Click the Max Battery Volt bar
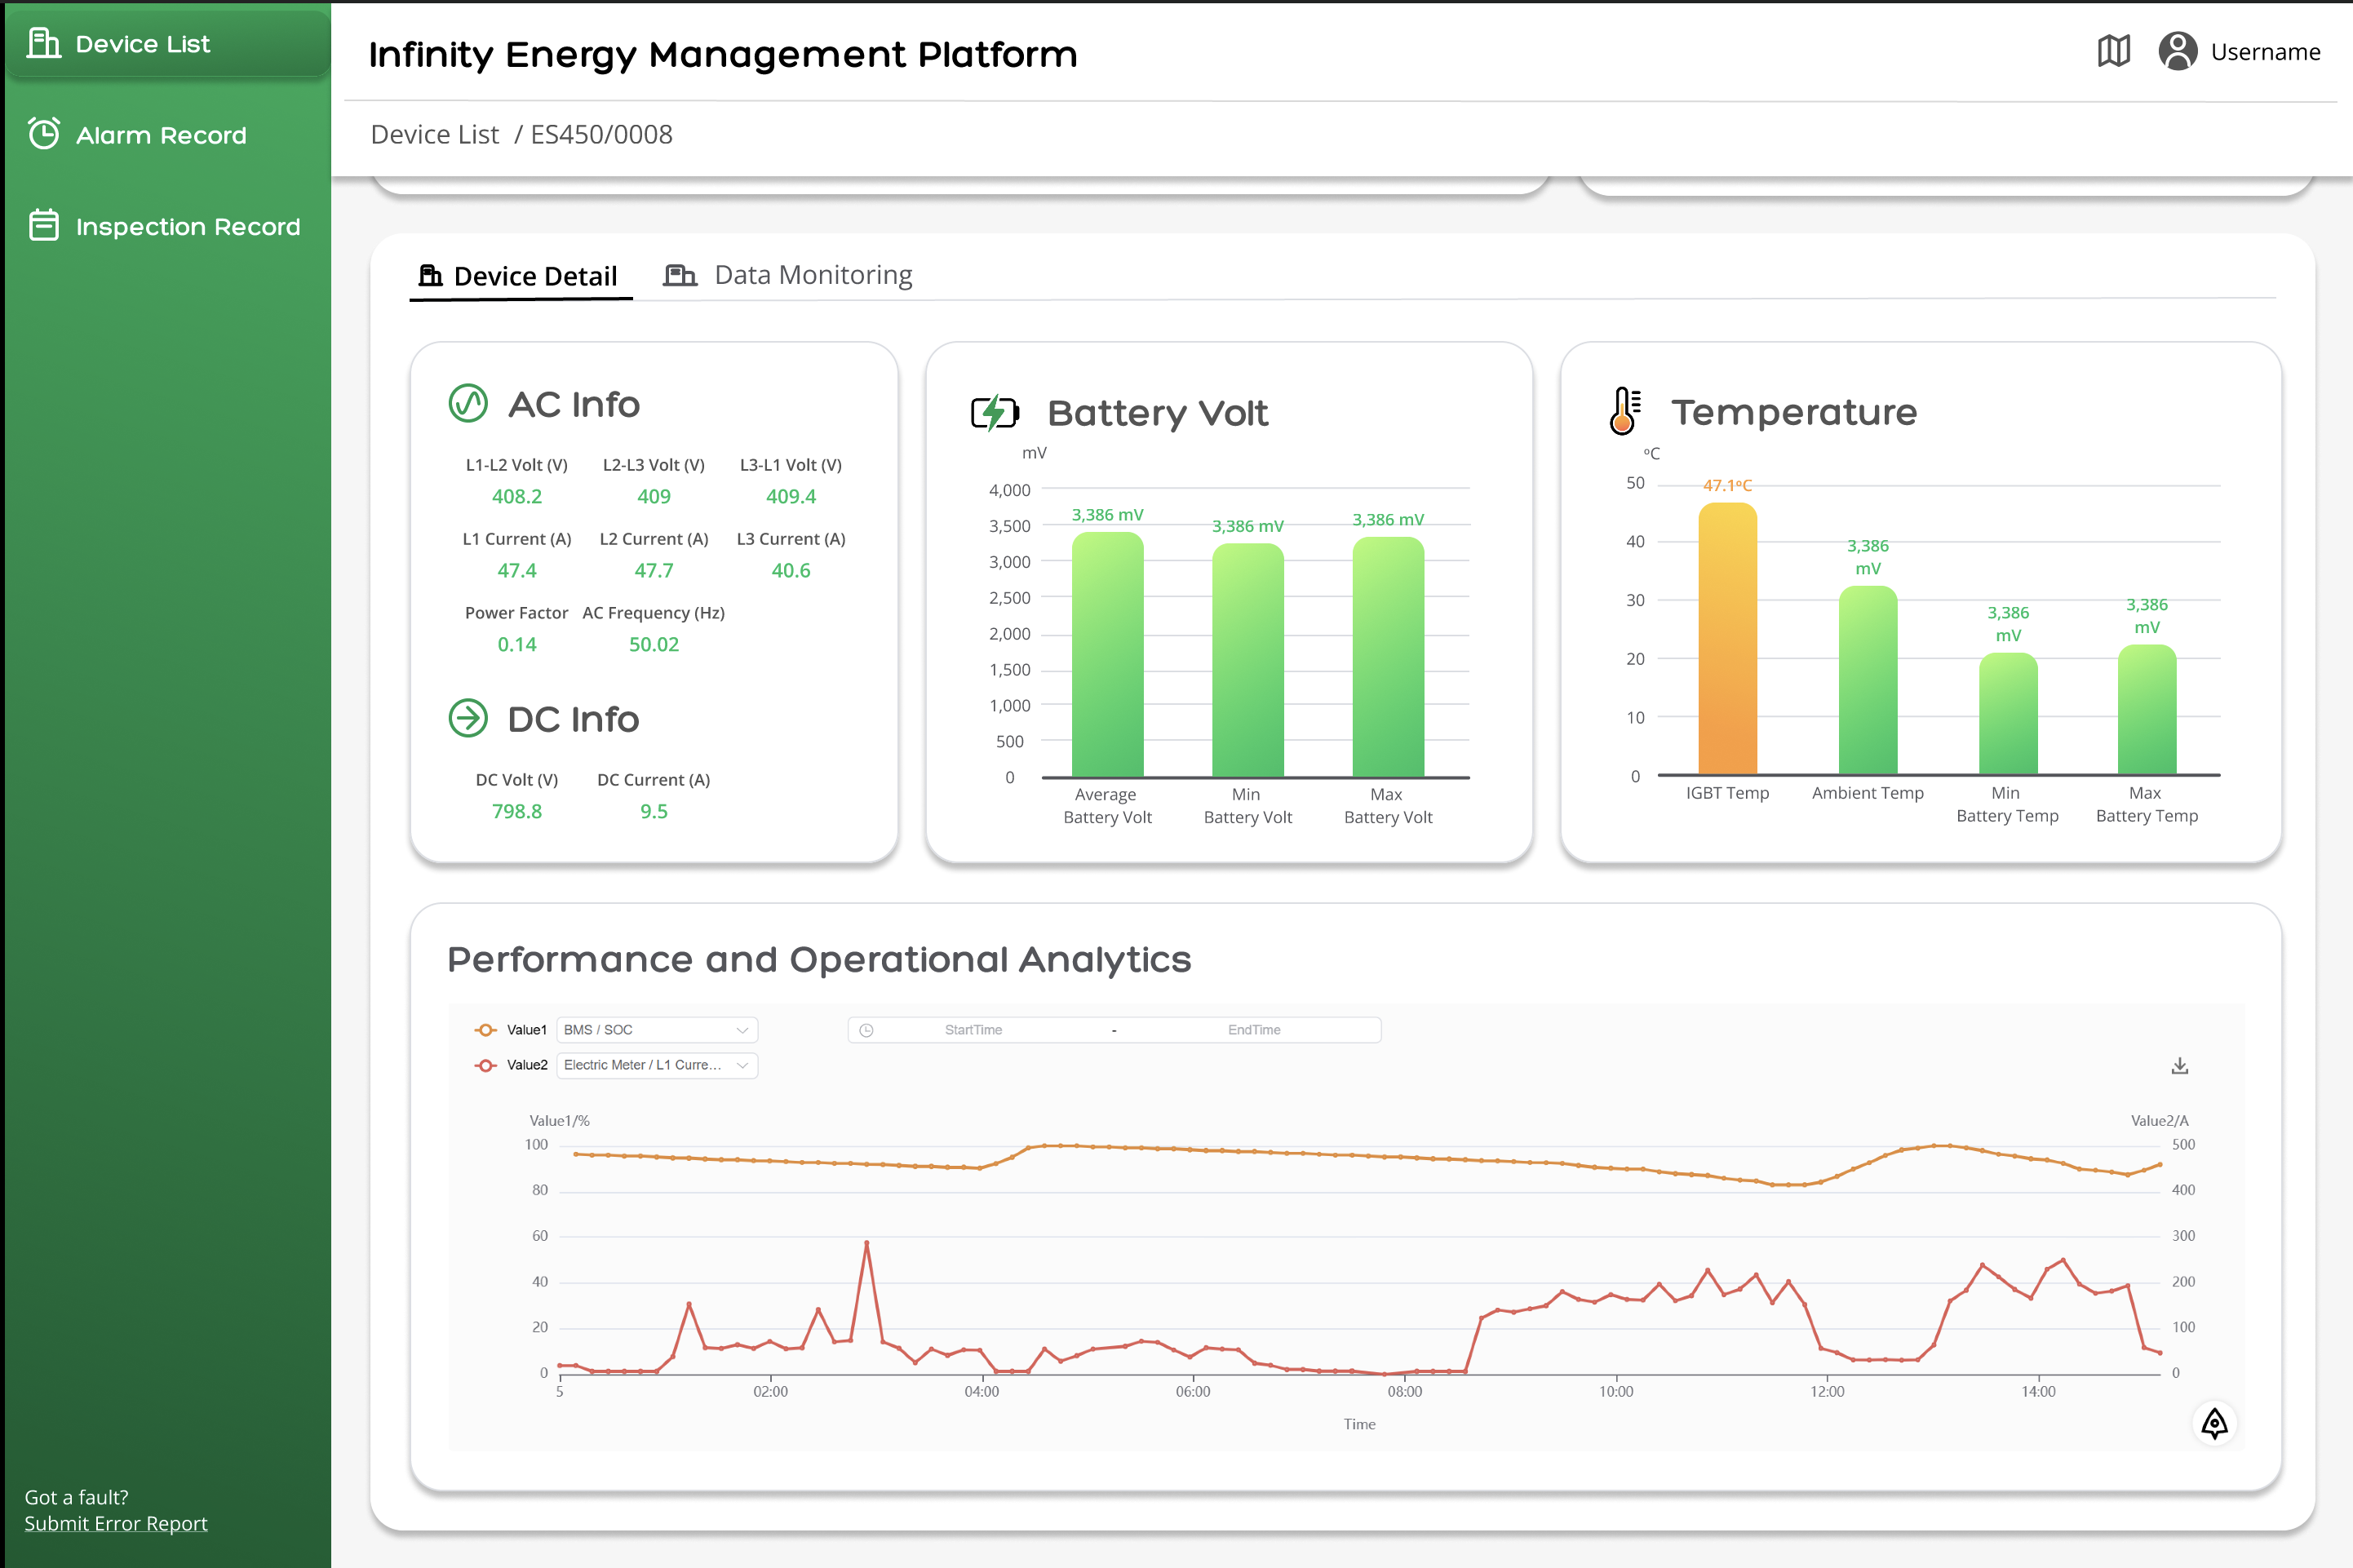This screenshot has width=2353, height=1568. 1388,657
